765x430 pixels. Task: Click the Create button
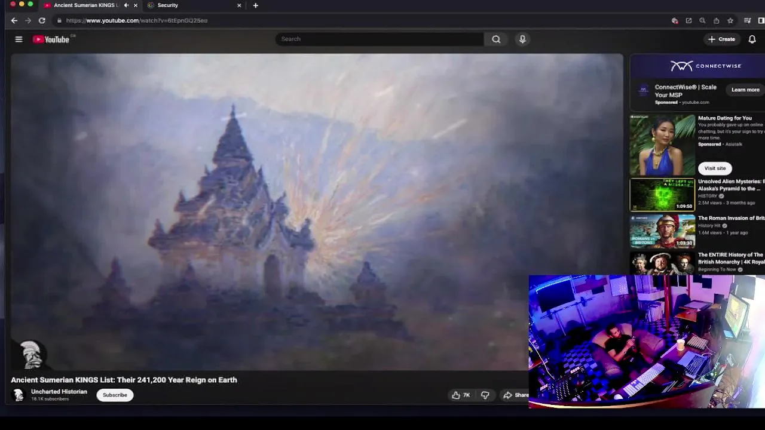coord(721,39)
